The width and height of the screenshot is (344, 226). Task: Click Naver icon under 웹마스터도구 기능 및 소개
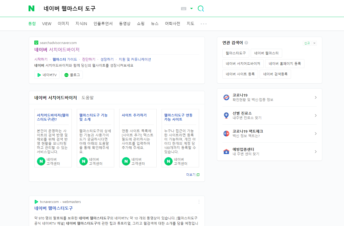pyautogui.click(x=83, y=161)
